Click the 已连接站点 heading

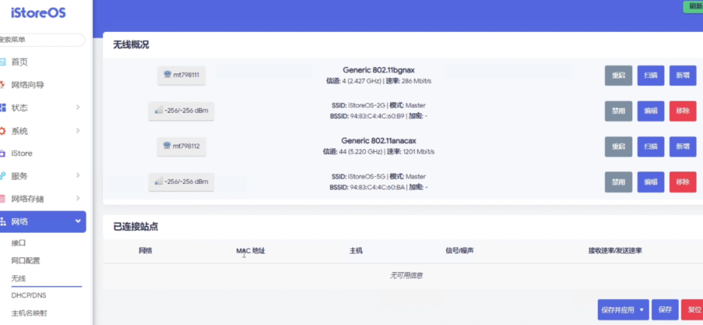pos(135,226)
